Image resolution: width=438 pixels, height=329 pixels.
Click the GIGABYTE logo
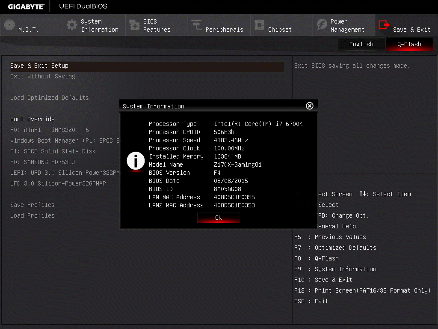coord(26,6)
